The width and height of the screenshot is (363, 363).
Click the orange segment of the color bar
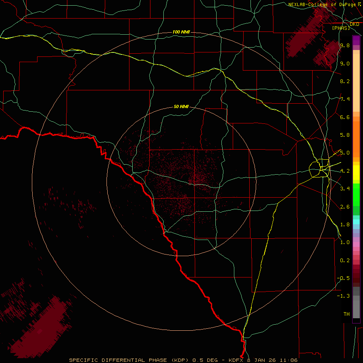point(356,139)
